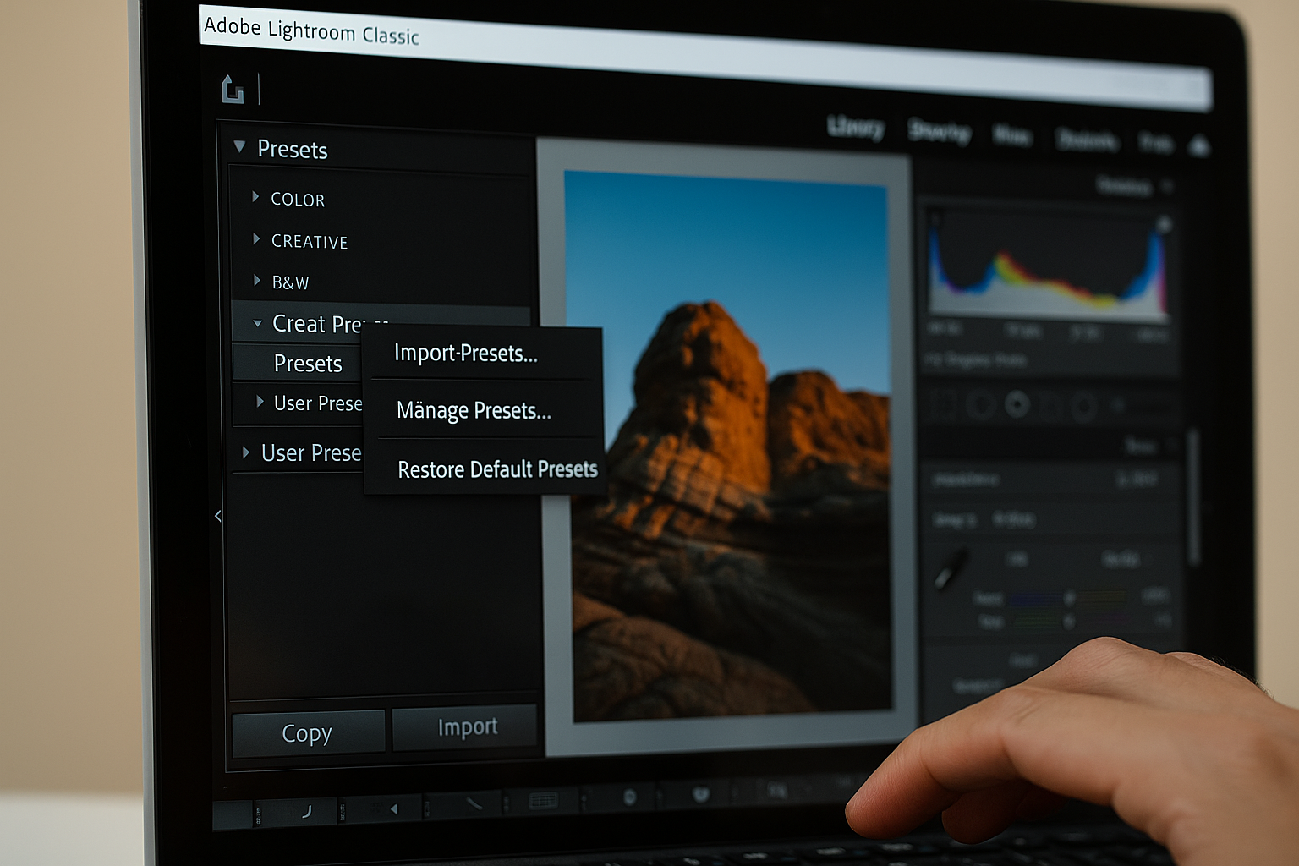1299x866 pixels.
Task: Switch to the Develop module
Action: click(x=939, y=131)
